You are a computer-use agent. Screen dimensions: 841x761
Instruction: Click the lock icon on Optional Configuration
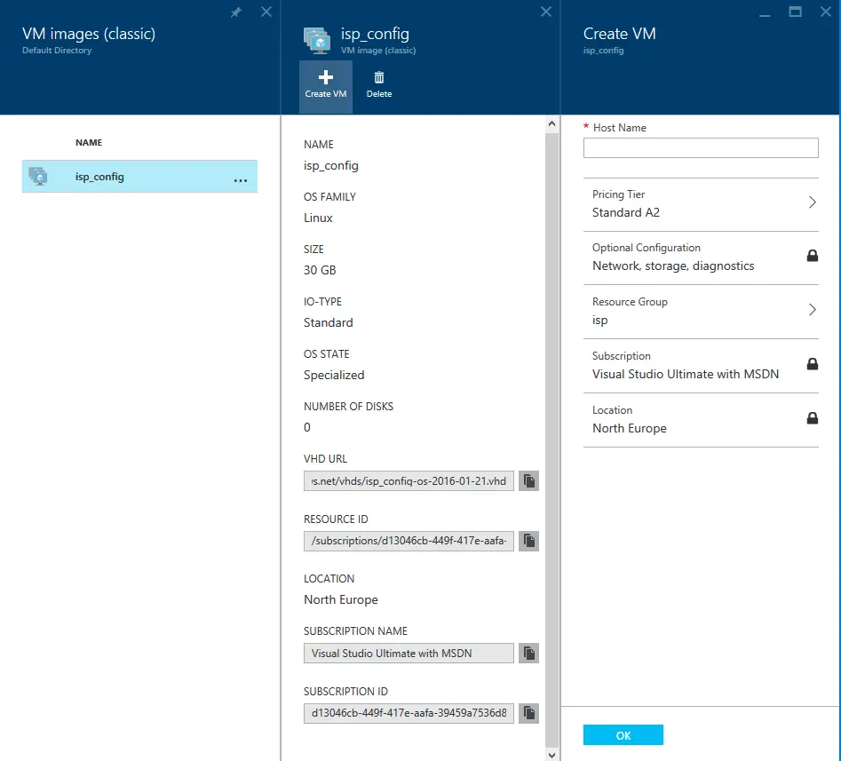point(812,256)
